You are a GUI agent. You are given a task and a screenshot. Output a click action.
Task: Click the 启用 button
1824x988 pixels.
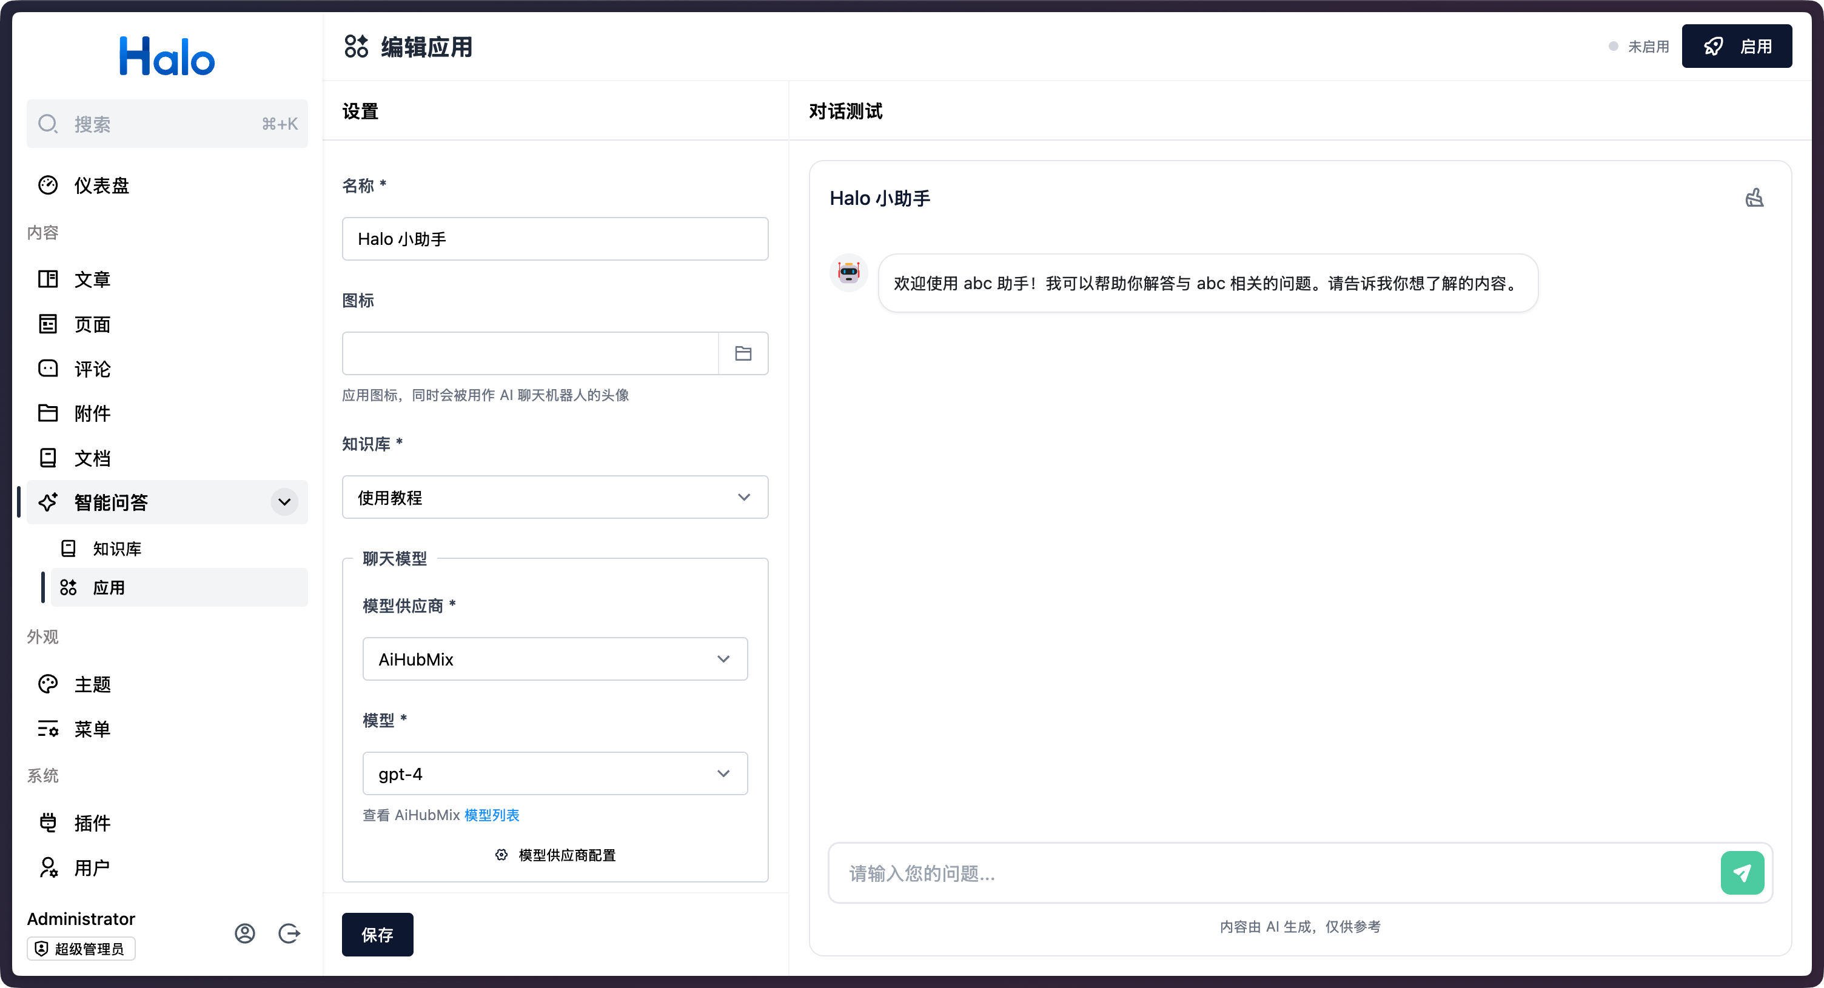(1736, 46)
